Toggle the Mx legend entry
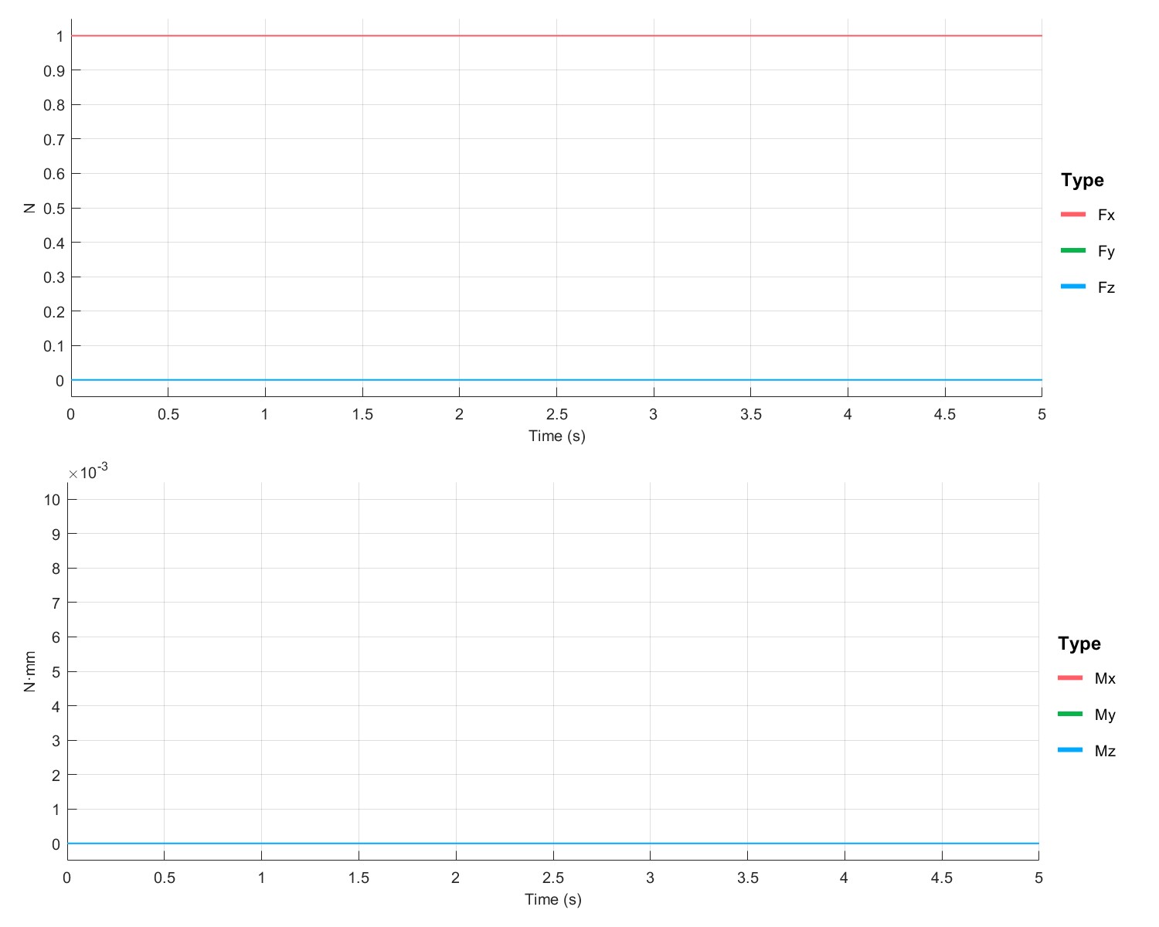The height and width of the screenshot is (927, 1159). [x=1086, y=678]
